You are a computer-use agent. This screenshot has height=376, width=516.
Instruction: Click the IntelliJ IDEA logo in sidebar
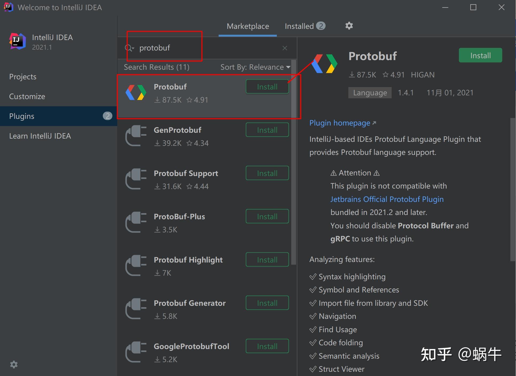pos(18,41)
